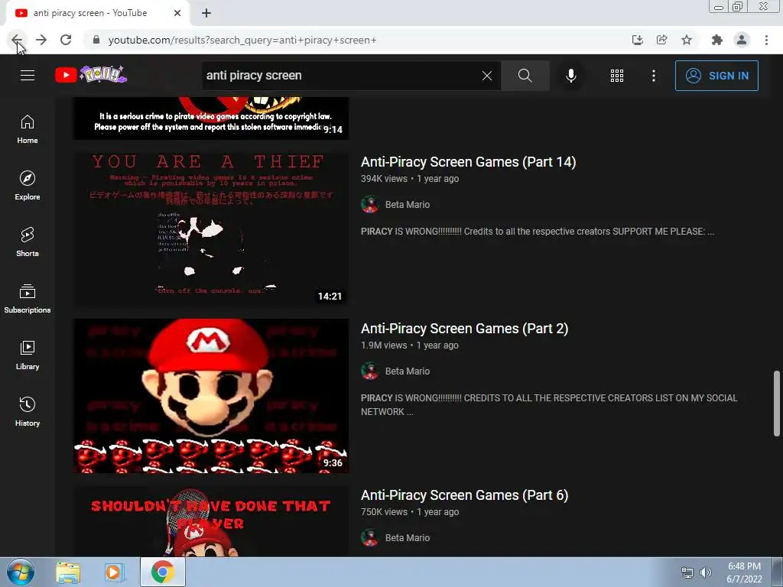
Task: Open the Chrome three-dot menu
Action: click(766, 40)
